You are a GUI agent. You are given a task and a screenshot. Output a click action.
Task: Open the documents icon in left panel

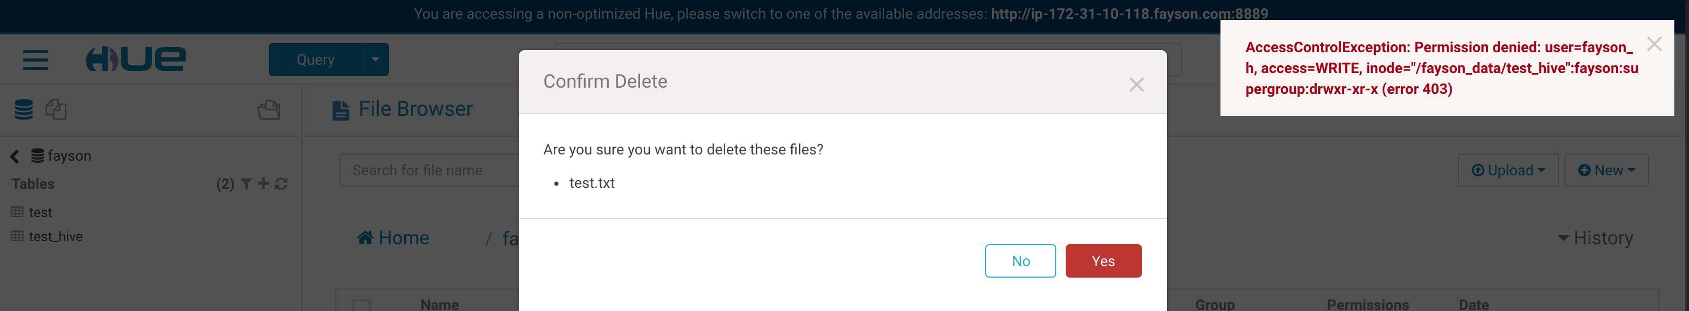[x=56, y=110]
